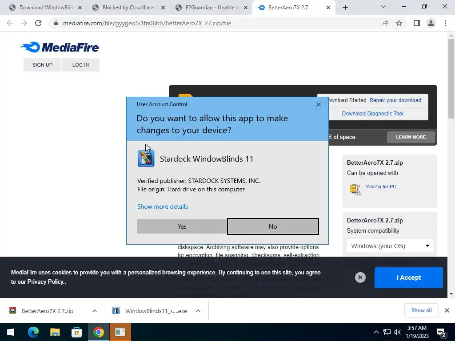Go forward in browser history
Screen dimensions: 455x341
tap(24, 23)
